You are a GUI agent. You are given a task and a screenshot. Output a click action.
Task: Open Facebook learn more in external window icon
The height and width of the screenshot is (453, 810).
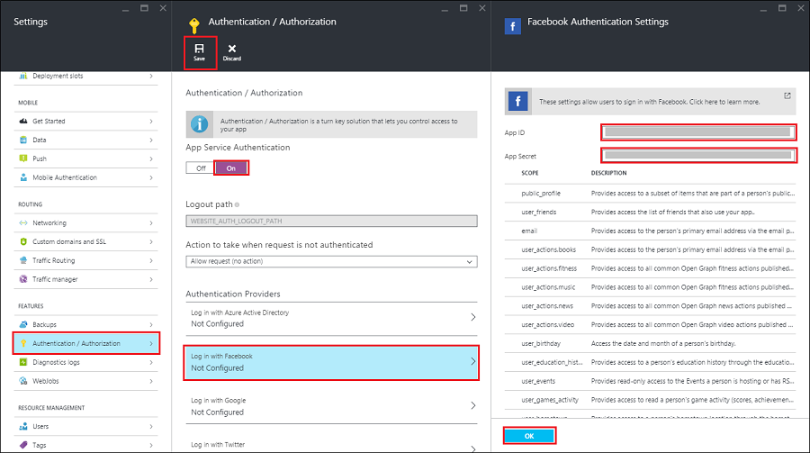[x=787, y=95]
